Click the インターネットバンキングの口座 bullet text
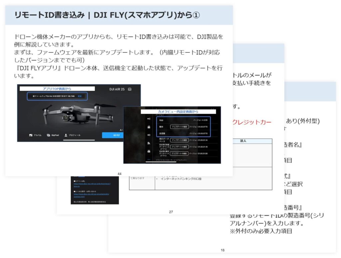Image resolution: width=341 pixels, height=258 pixels. (x=181, y=179)
